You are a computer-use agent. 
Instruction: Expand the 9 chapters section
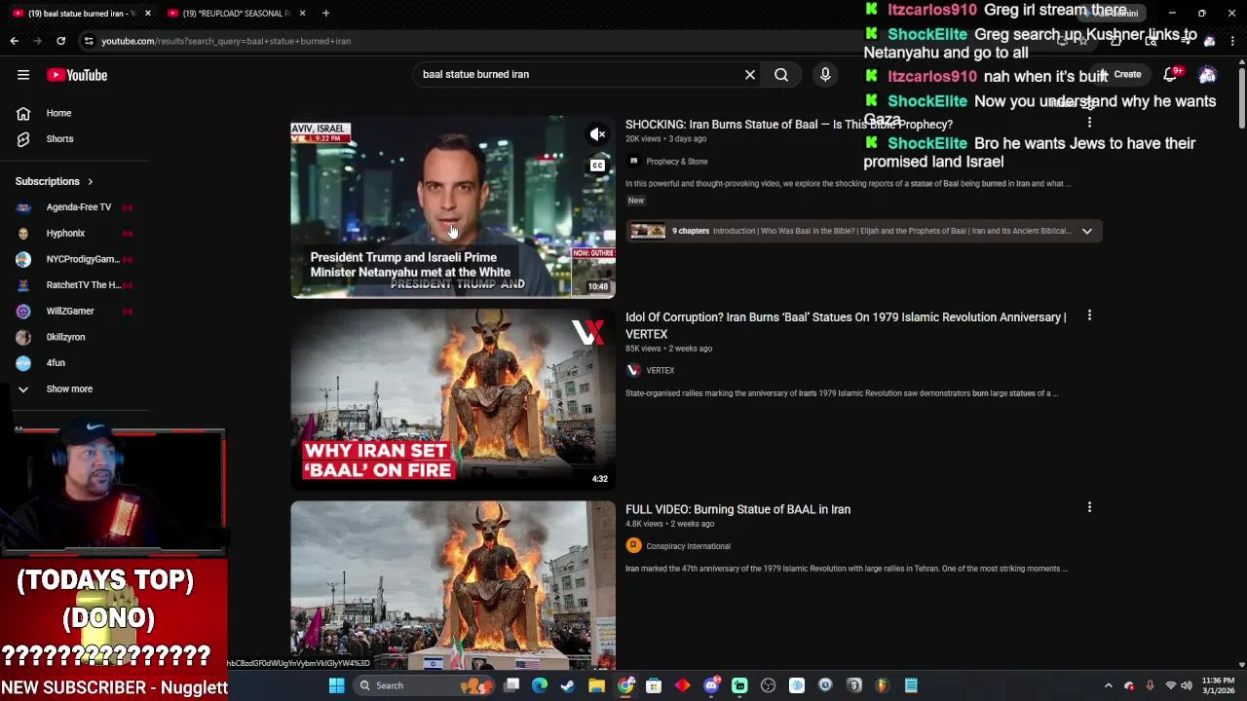point(1087,231)
